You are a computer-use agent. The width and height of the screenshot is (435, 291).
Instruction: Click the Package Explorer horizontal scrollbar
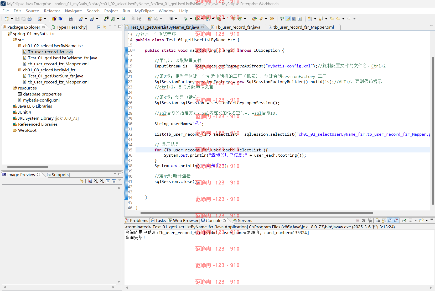tap(28, 167)
